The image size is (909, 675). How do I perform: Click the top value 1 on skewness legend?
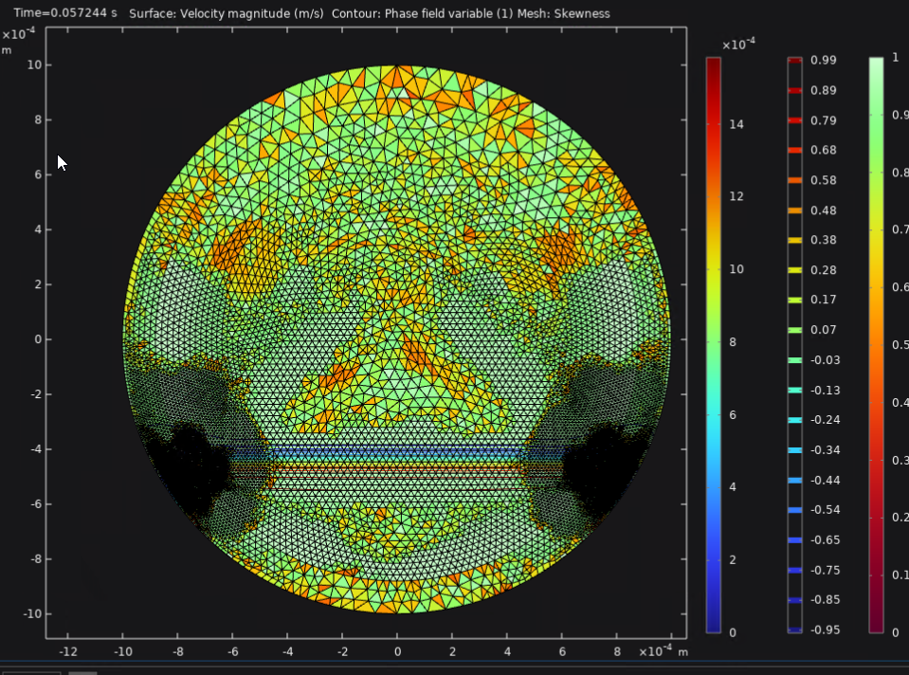click(895, 58)
